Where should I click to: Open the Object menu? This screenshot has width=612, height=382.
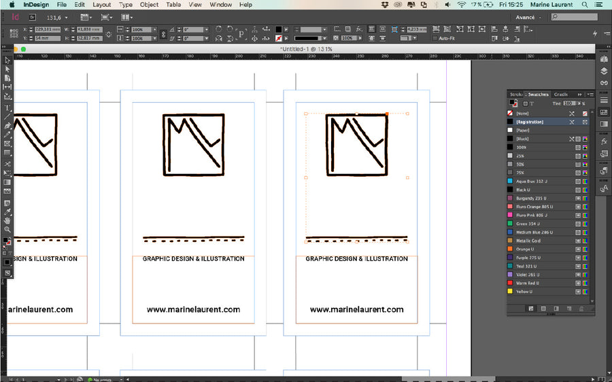[149, 5]
